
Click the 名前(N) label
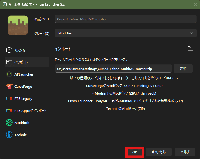point(41,19)
